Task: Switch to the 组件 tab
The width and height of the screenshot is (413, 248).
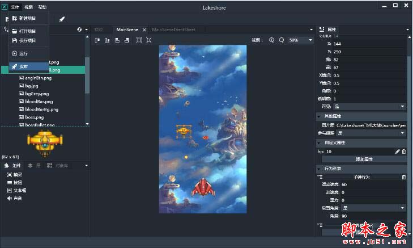Action: pyautogui.click(x=12, y=166)
